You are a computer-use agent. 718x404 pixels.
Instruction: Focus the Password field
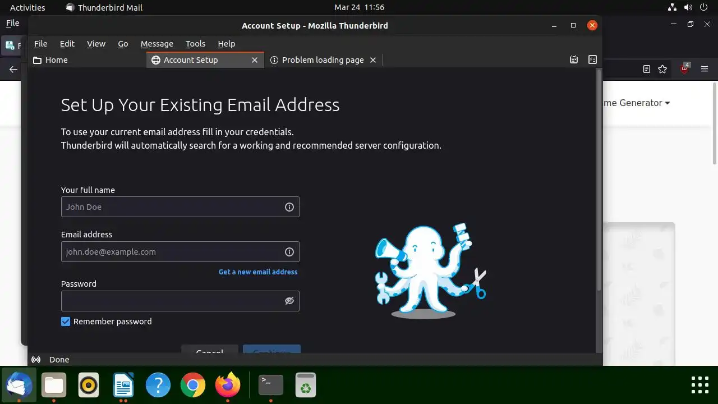coord(180,301)
